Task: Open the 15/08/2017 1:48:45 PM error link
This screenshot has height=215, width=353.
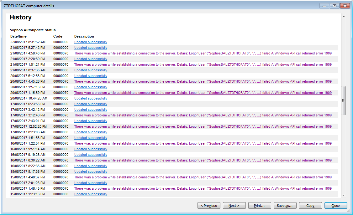Action: (203, 188)
